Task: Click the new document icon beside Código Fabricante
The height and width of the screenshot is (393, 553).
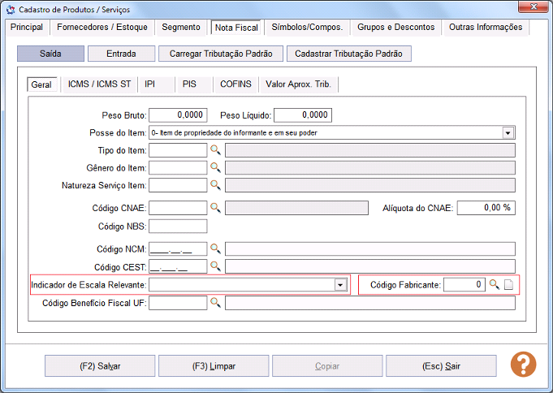Action: point(508,284)
